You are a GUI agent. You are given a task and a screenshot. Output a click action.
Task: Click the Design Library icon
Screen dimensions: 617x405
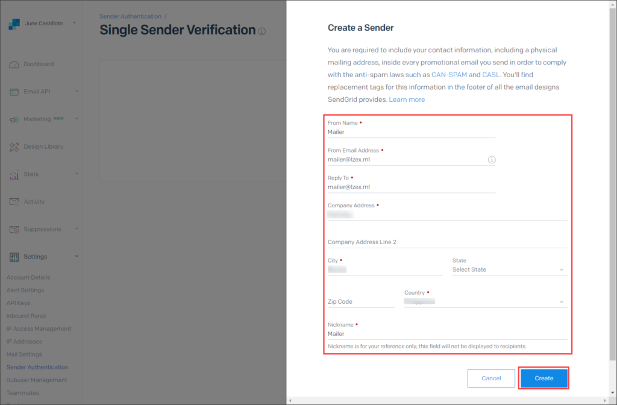(x=13, y=146)
